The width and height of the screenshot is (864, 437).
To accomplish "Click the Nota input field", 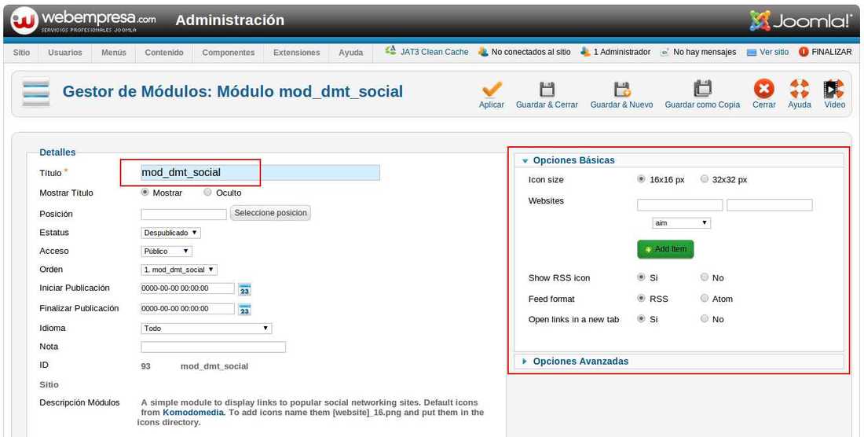I will 213,347.
